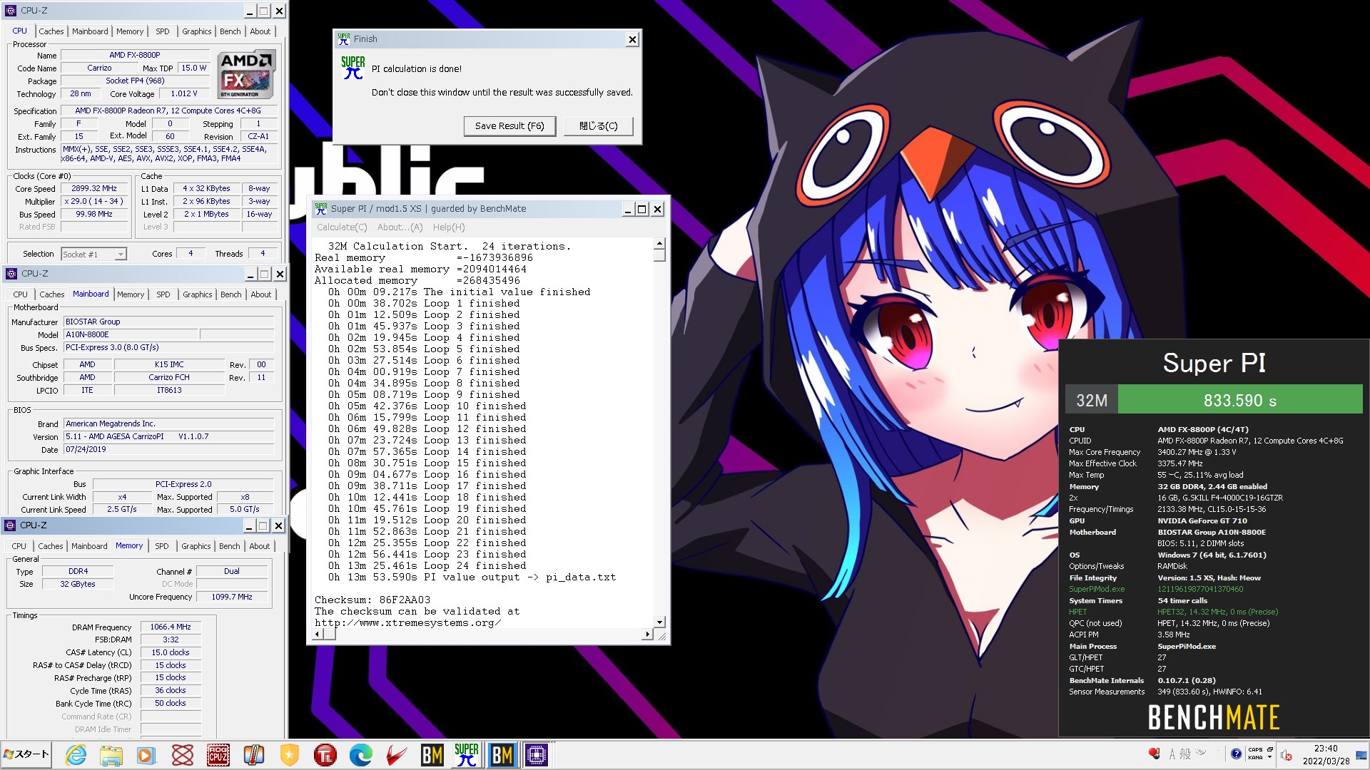The width and height of the screenshot is (1370, 770).
Task: Open the red swoosh app in taskbar
Action: [x=397, y=755]
